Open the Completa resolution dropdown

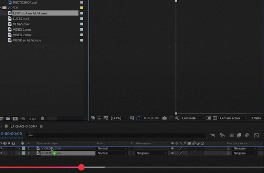click(x=193, y=118)
